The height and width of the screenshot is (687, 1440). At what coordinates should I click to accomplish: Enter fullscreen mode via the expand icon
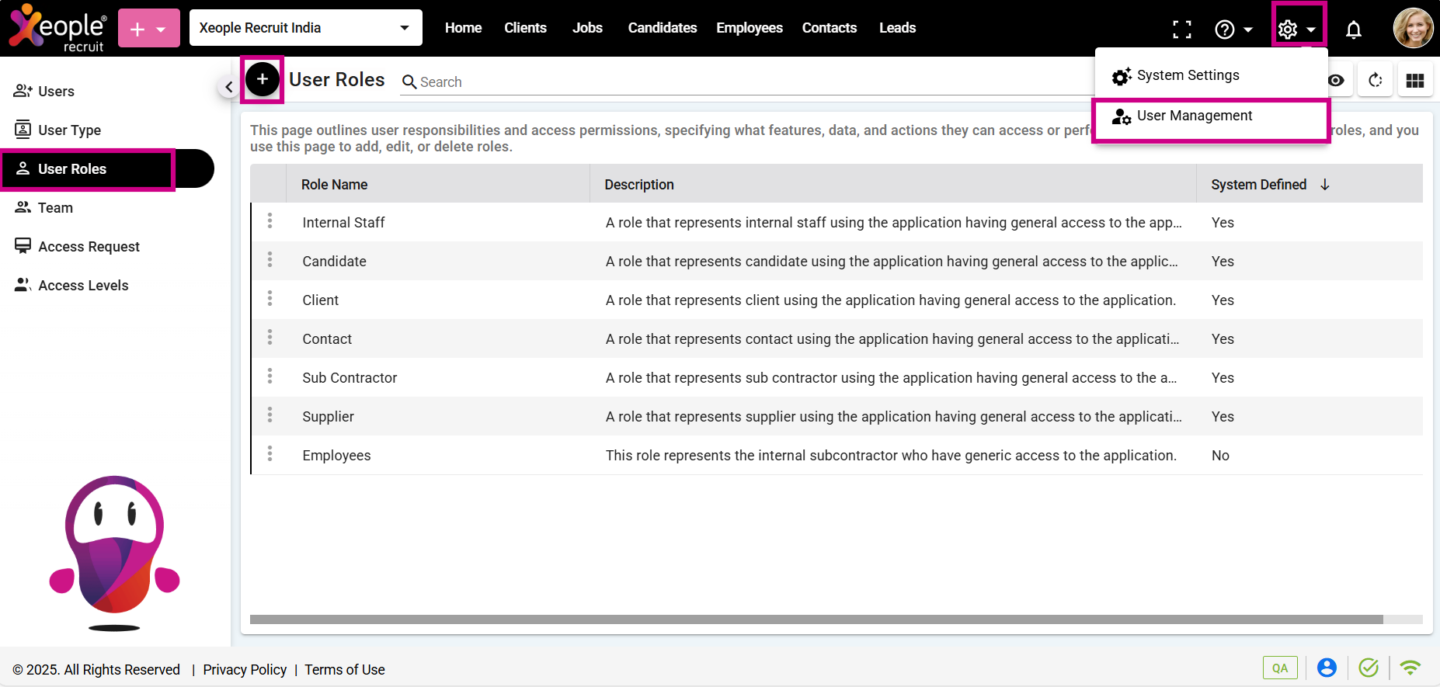tap(1181, 29)
